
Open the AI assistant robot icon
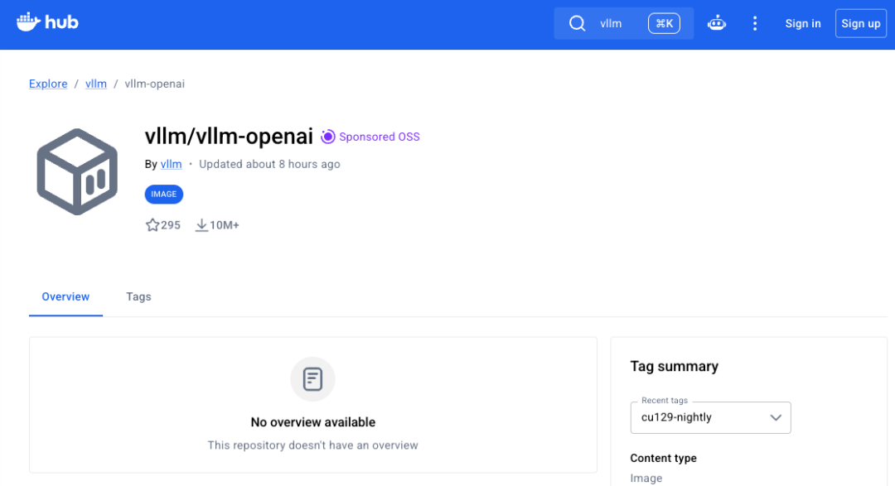716,23
